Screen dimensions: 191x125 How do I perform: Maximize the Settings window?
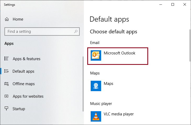(x=173, y=4)
